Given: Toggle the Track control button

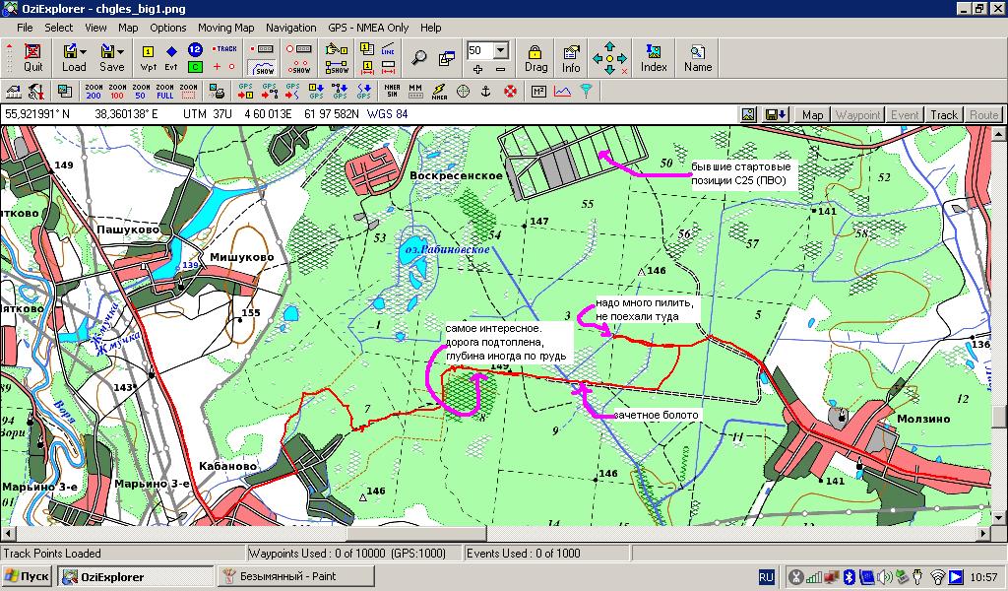Looking at the screenshot, I should point(944,115).
